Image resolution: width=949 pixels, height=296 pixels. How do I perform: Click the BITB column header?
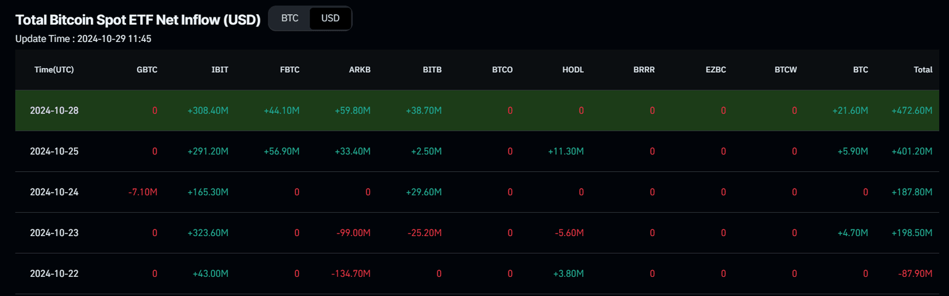[431, 70]
